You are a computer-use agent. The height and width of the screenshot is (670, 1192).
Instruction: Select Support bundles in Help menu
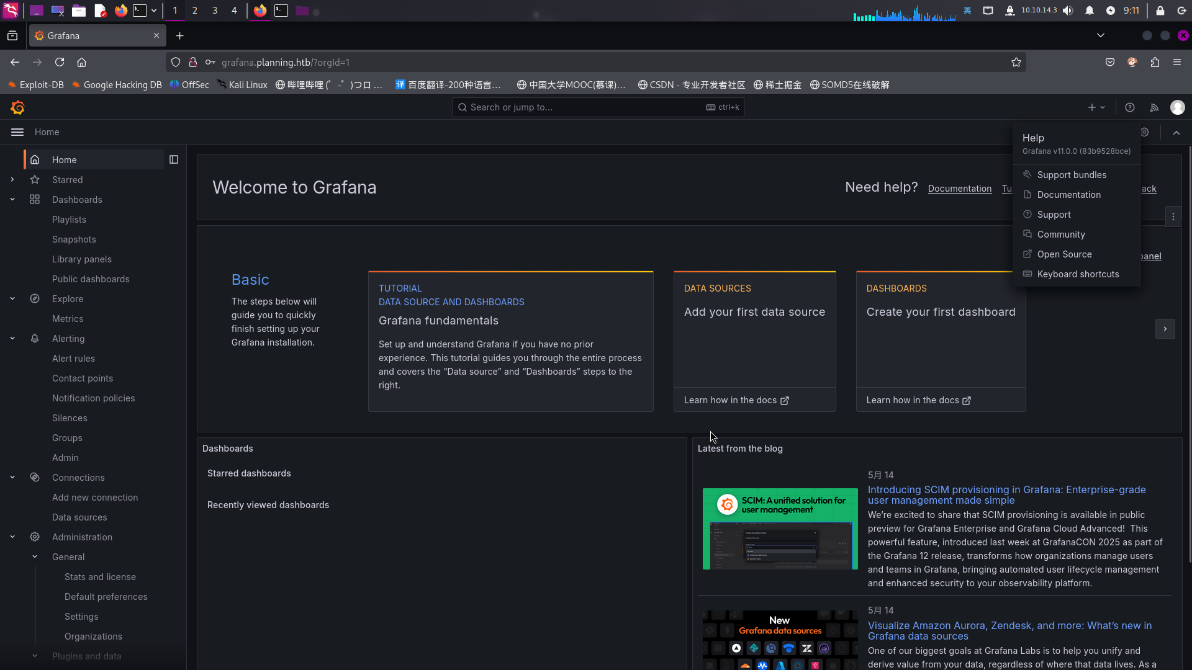1077,175
